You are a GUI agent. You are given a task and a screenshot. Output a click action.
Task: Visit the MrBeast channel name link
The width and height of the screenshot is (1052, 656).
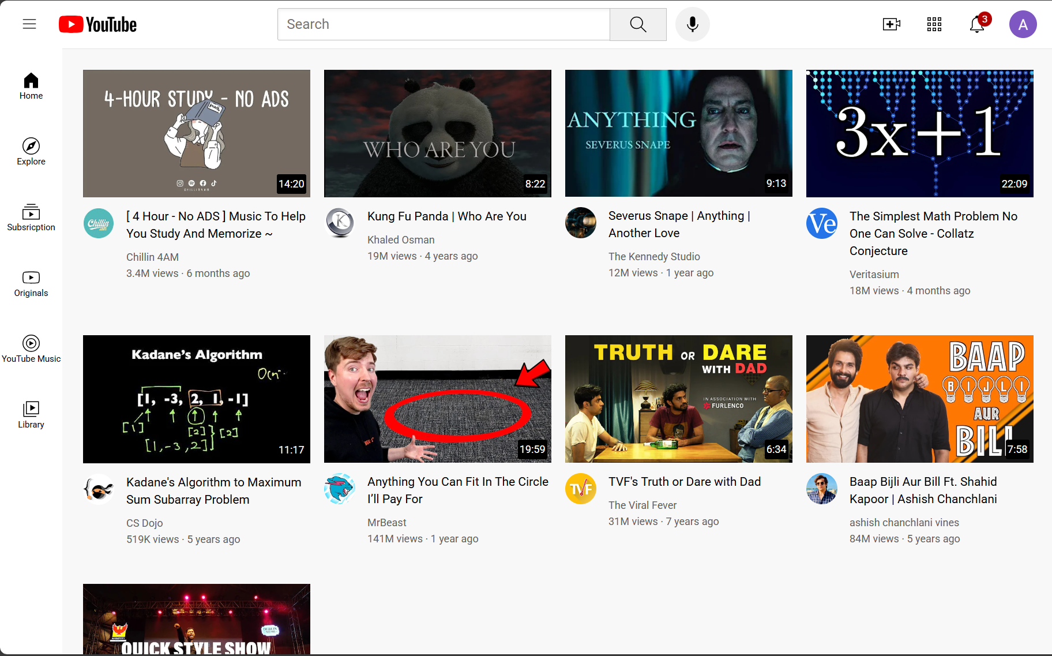point(386,522)
